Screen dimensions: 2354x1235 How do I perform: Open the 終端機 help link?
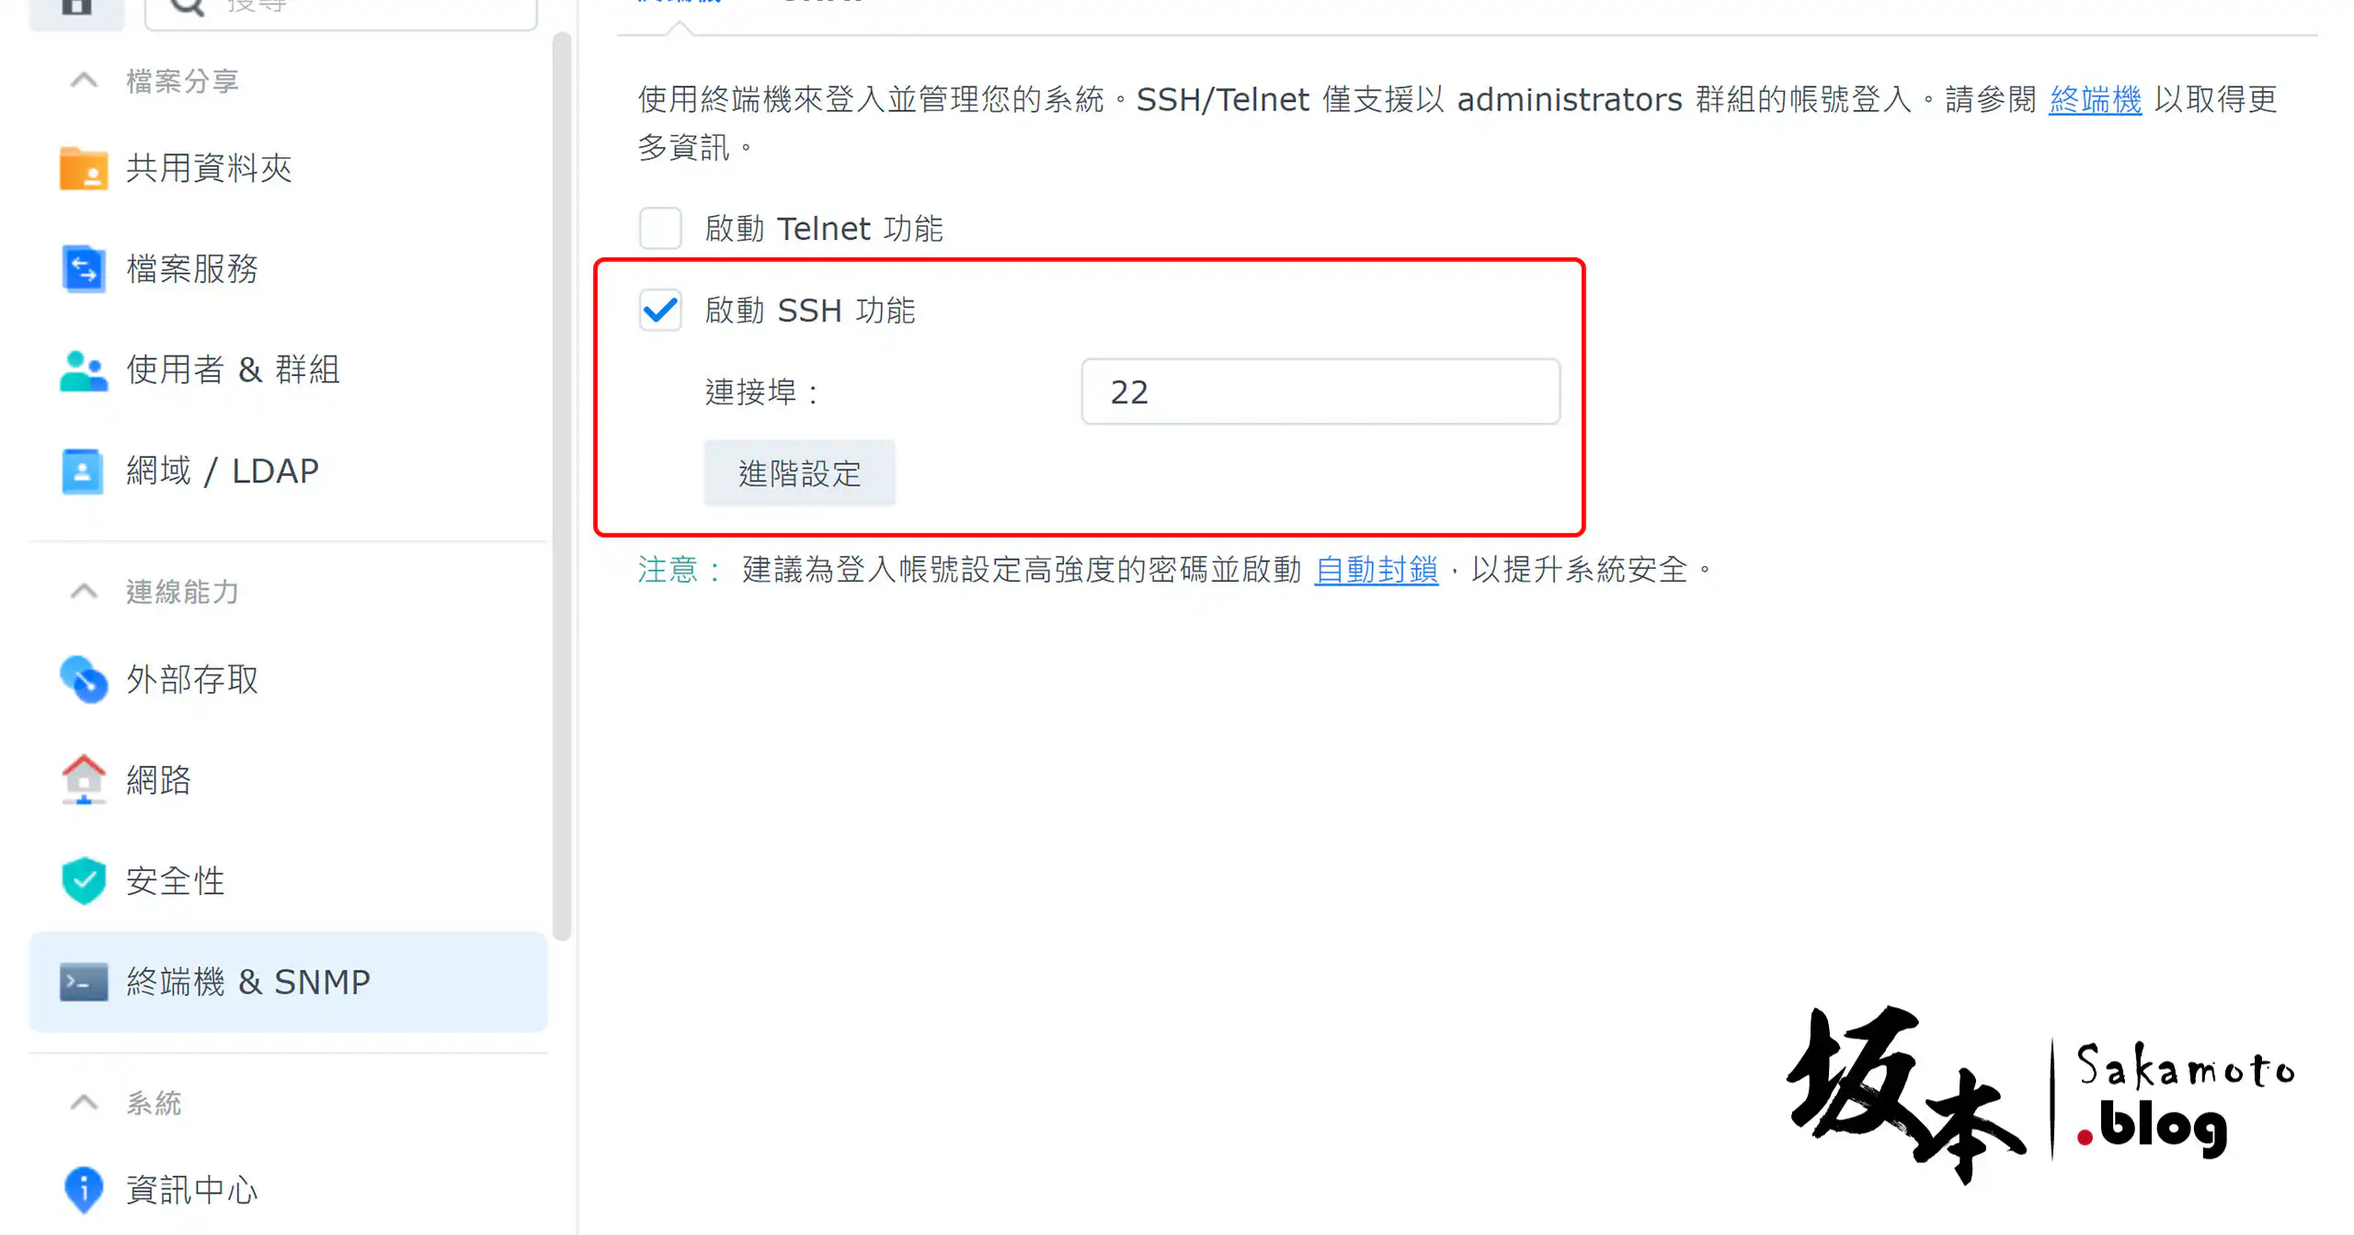(2095, 100)
